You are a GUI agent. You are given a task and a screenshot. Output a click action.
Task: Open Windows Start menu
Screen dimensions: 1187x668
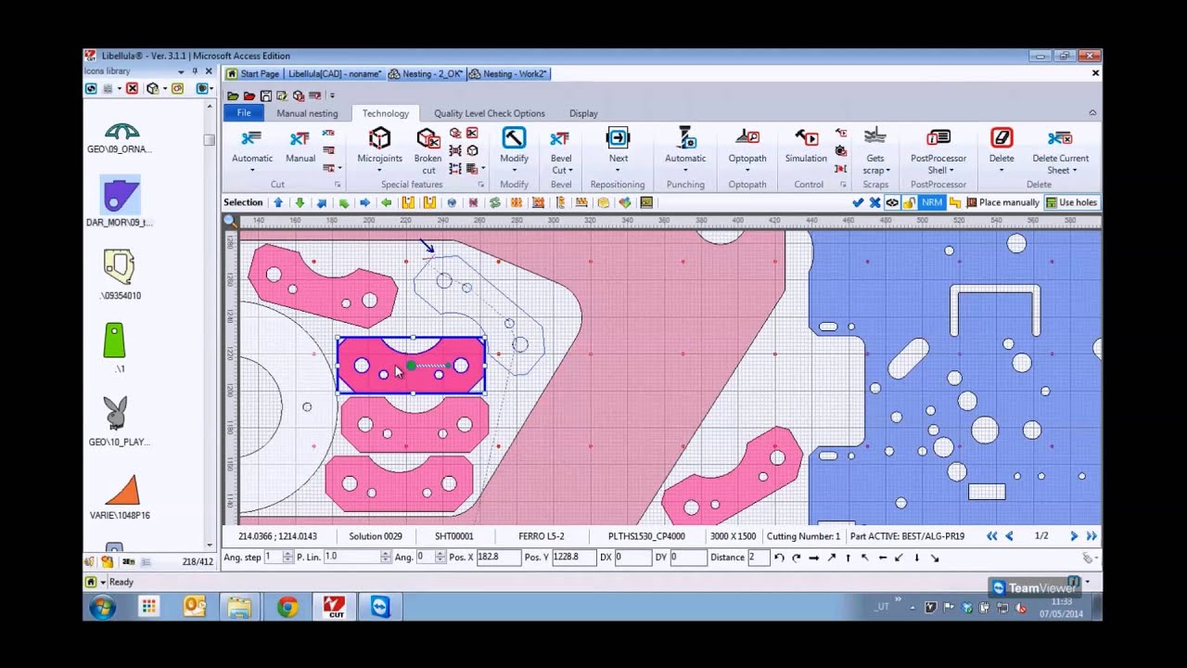102,607
